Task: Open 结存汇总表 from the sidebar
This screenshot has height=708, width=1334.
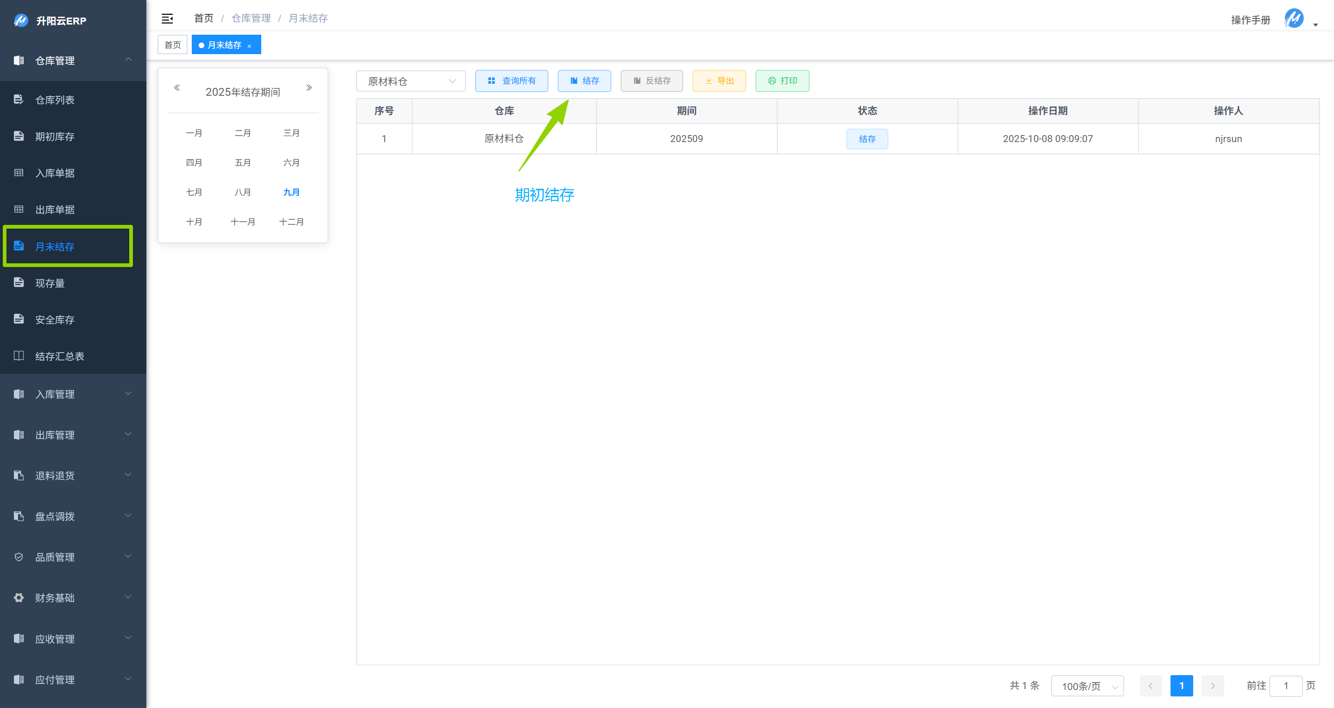Action: click(59, 356)
